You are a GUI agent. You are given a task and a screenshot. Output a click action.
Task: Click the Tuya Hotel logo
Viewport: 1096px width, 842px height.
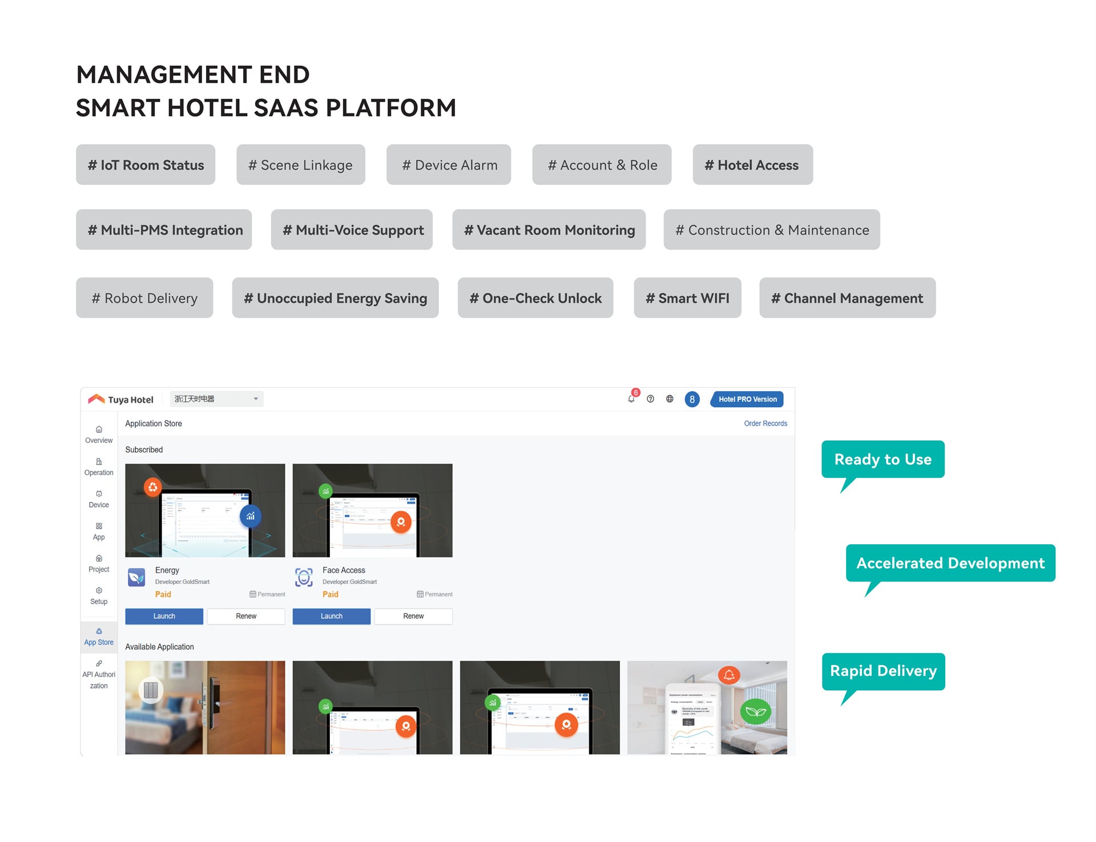point(120,399)
